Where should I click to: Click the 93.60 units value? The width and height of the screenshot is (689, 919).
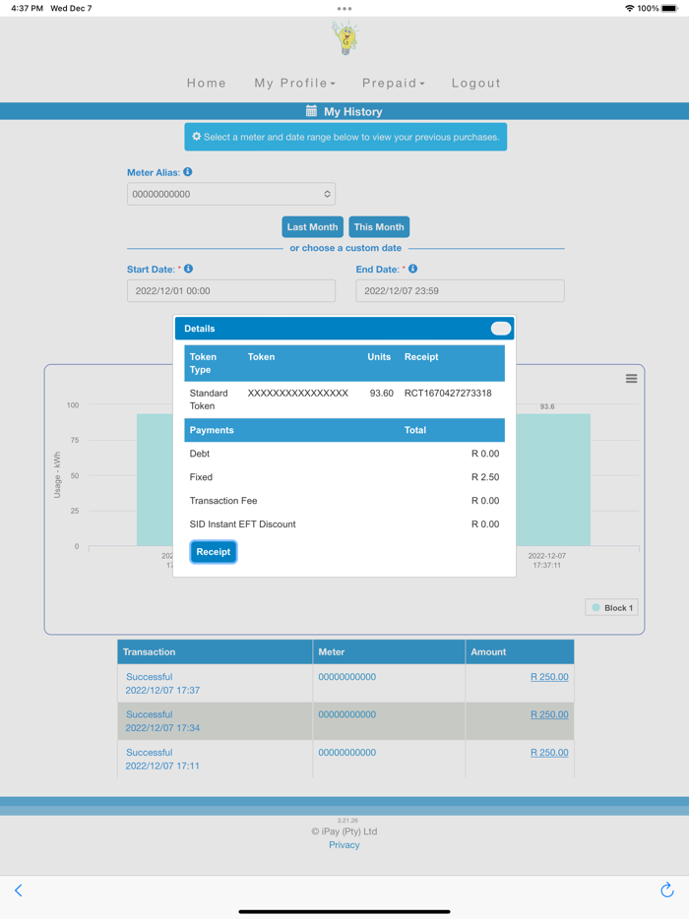coord(381,394)
